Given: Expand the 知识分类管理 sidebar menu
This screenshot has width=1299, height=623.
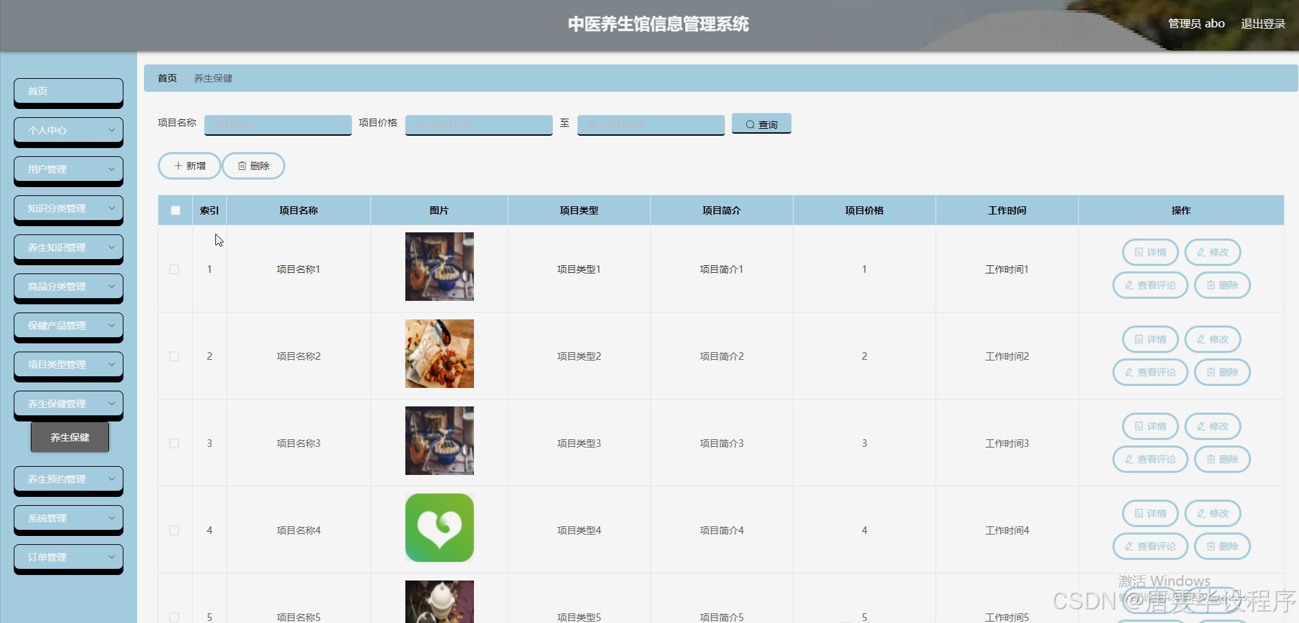Looking at the screenshot, I should coord(69,209).
